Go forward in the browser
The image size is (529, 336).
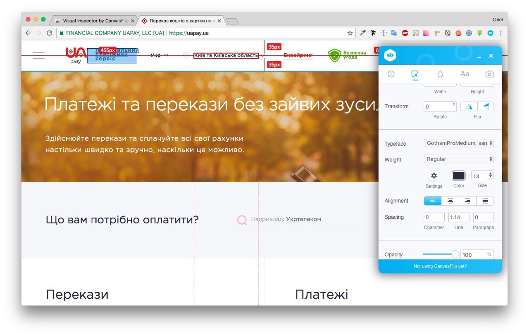[39, 33]
